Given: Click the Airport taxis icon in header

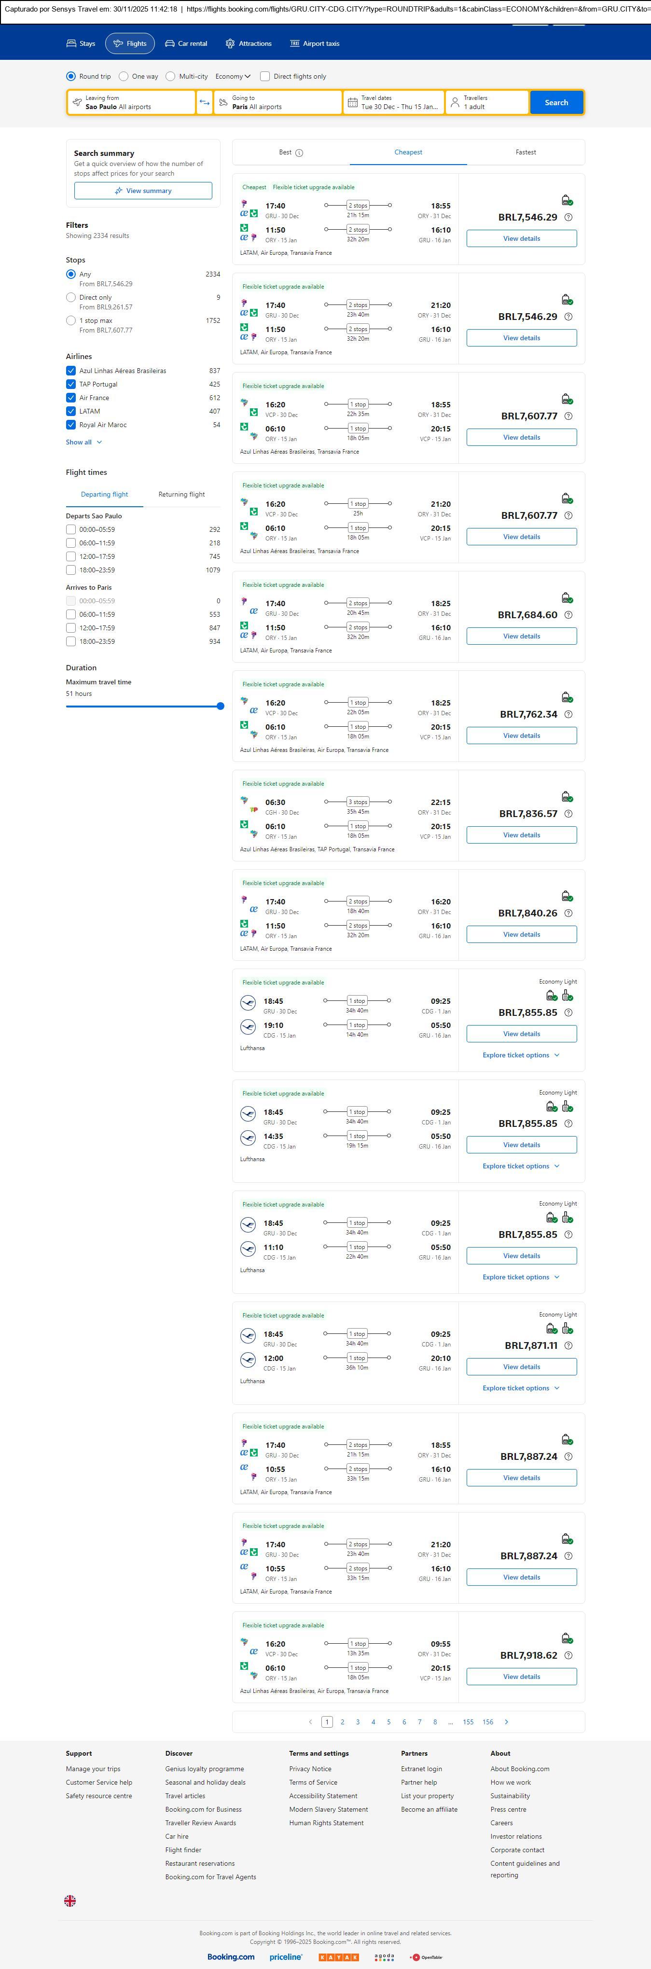Looking at the screenshot, I should click(x=294, y=43).
